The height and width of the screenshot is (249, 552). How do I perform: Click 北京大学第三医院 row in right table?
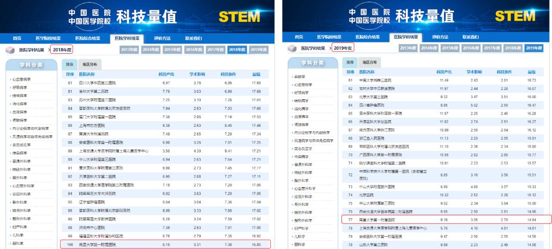coord(444,97)
